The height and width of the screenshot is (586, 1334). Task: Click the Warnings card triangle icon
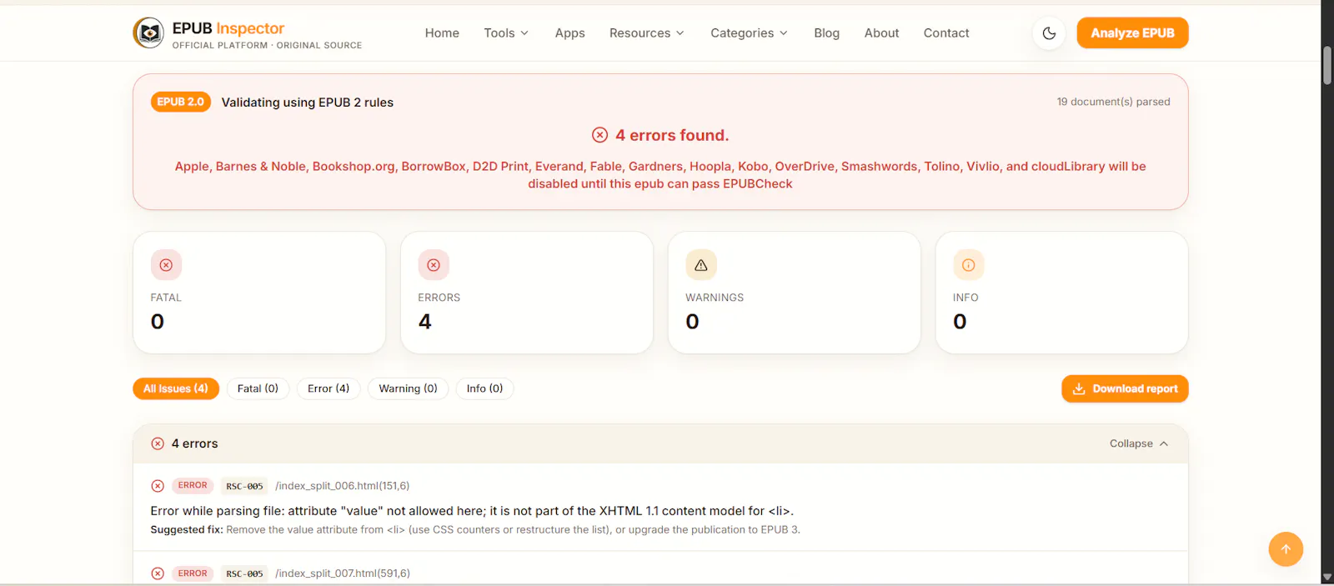tap(701, 265)
